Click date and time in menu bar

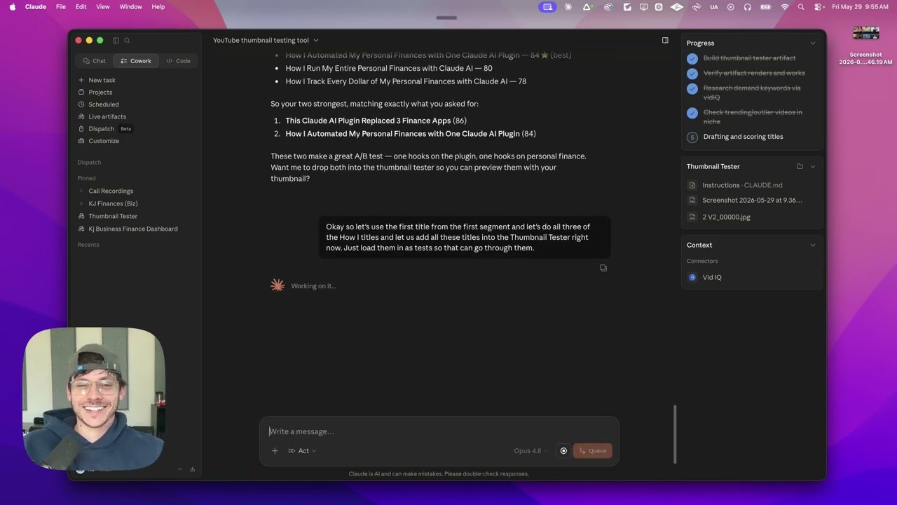(860, 7)
